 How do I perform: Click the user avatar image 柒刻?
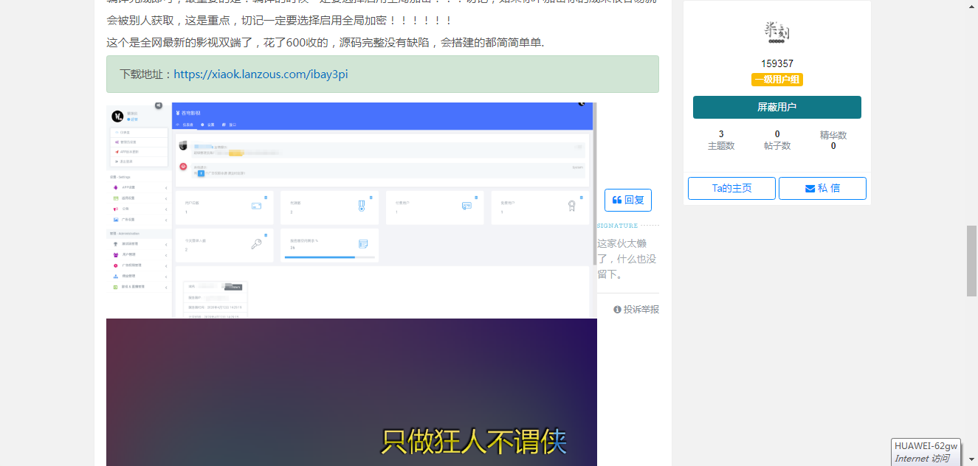[777, 32]
